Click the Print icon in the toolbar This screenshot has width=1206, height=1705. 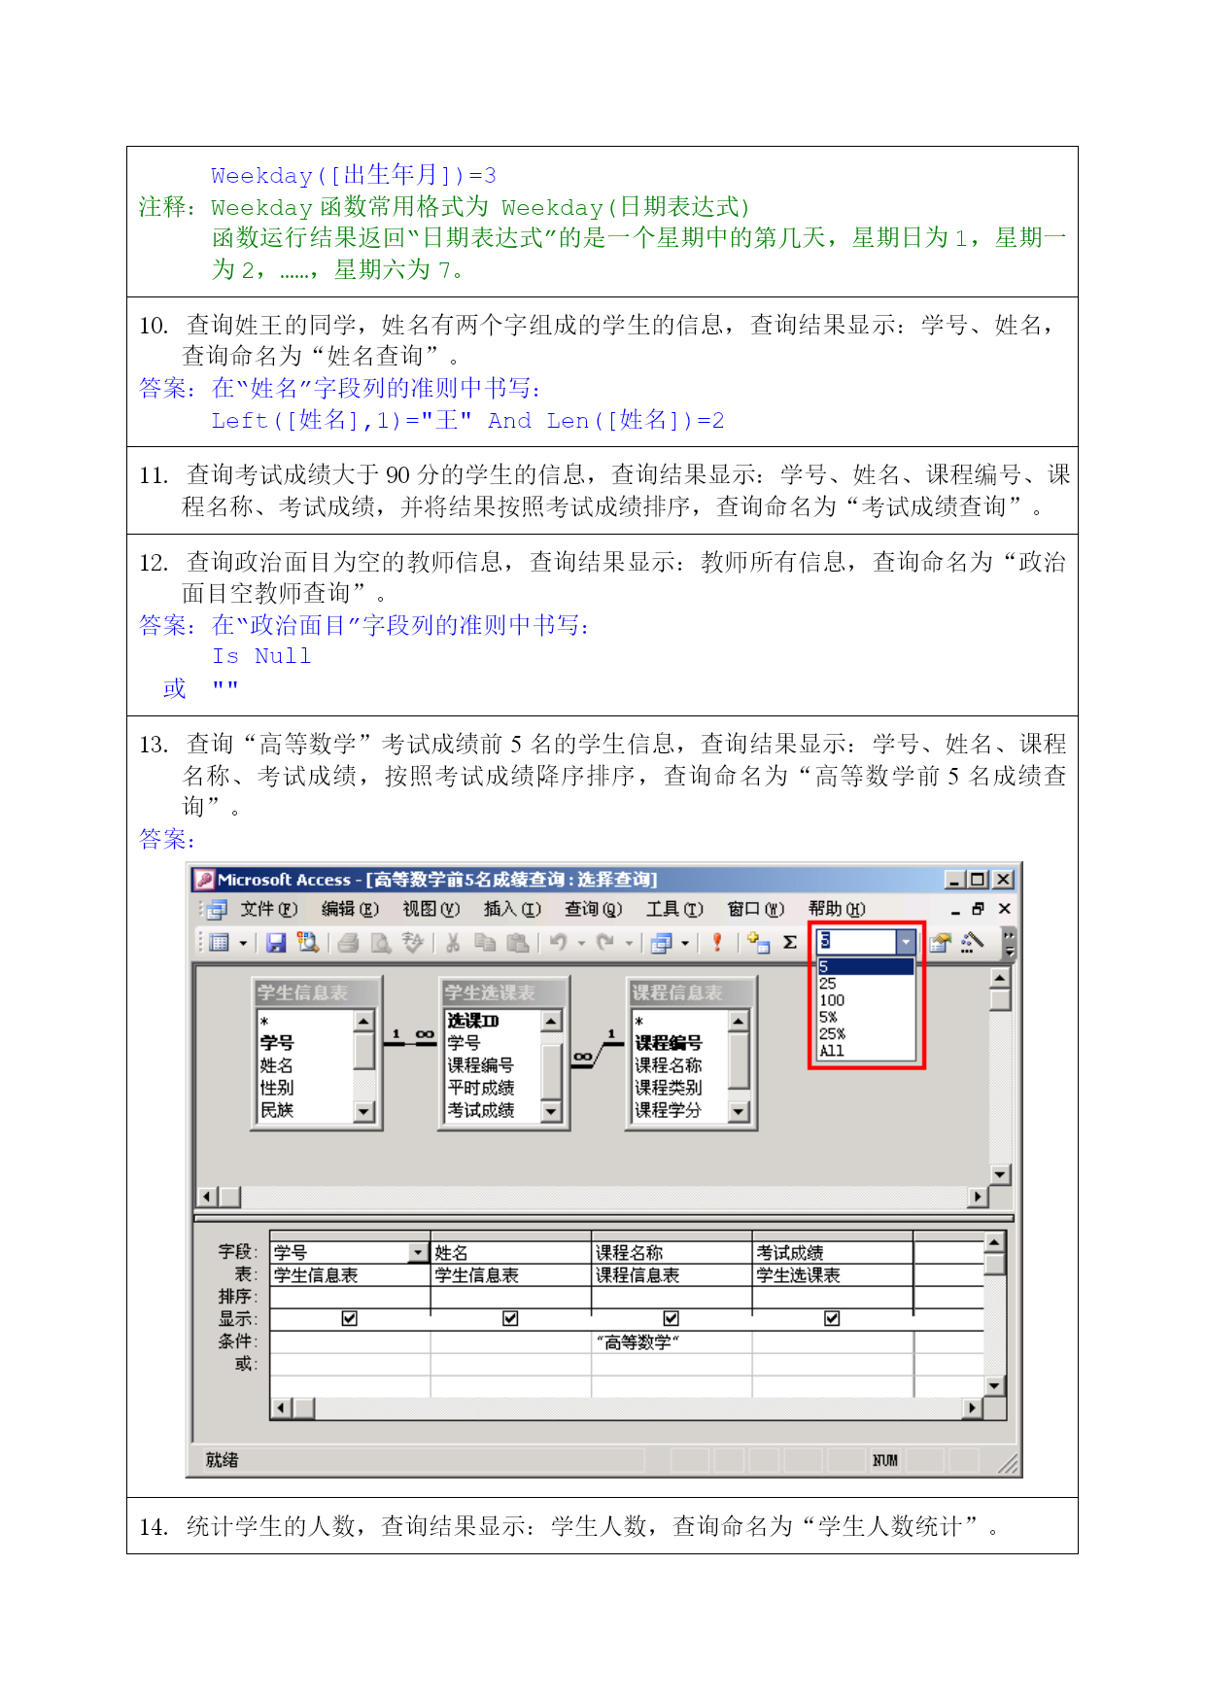pos(349,942)
